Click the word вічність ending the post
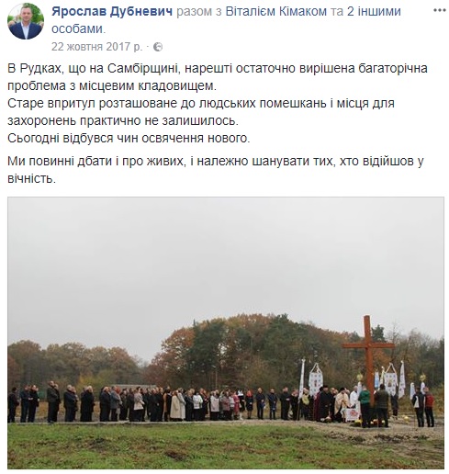Image resolution: width=449 pixels, height=474 pixels. click(32, 178)
